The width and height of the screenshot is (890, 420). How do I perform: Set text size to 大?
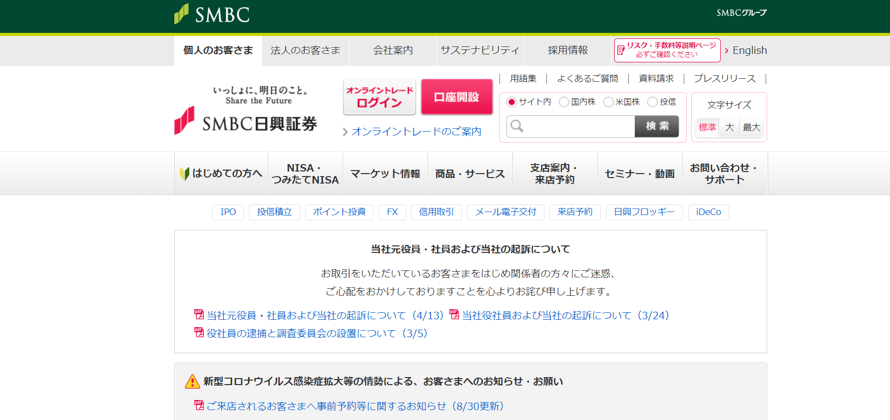coord(729,128)
